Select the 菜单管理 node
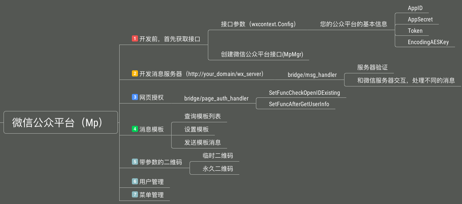The width and height of the screenshot is (462, 204). click(152, 195)
